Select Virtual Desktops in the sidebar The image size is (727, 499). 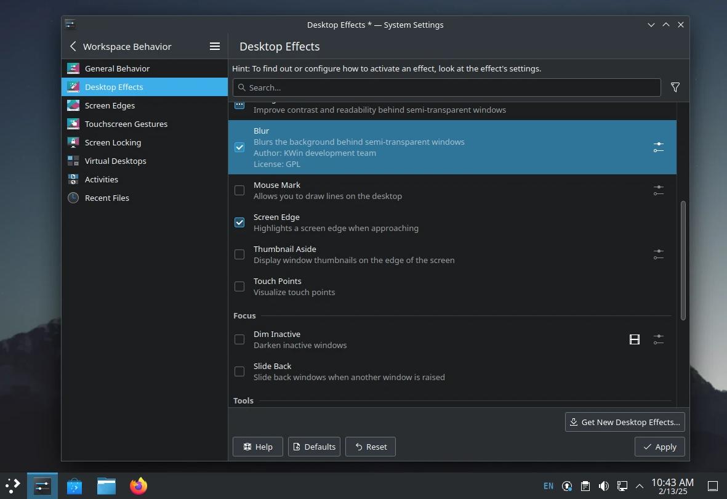(114, 161)
